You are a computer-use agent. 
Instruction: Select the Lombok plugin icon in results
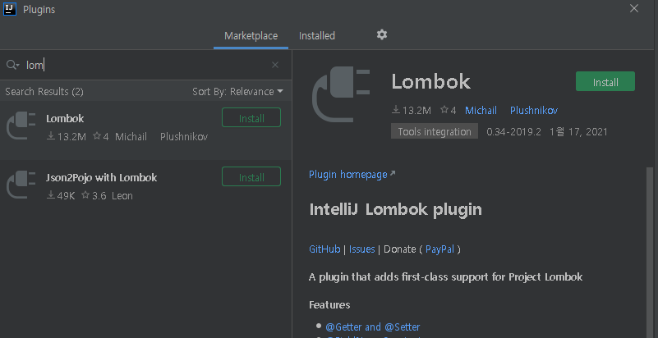point(21,126)
